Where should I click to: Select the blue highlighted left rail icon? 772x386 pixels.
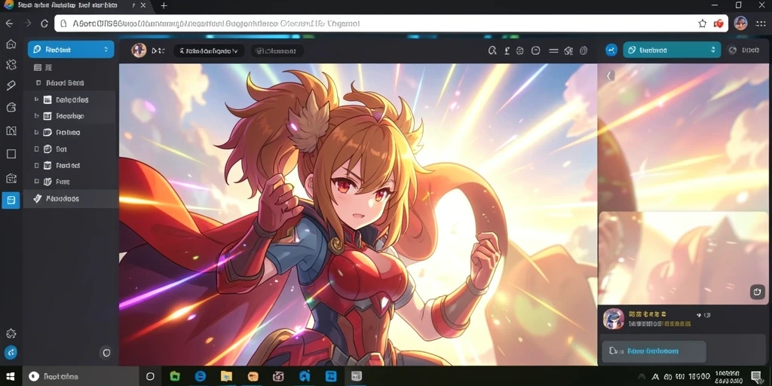click(11, 200)
